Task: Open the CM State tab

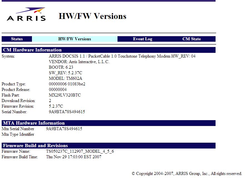Action: click(192, 39)
